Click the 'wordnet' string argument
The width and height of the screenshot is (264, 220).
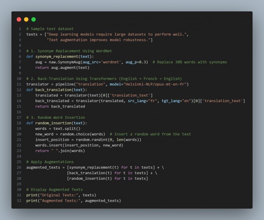[x=111, y=62]
